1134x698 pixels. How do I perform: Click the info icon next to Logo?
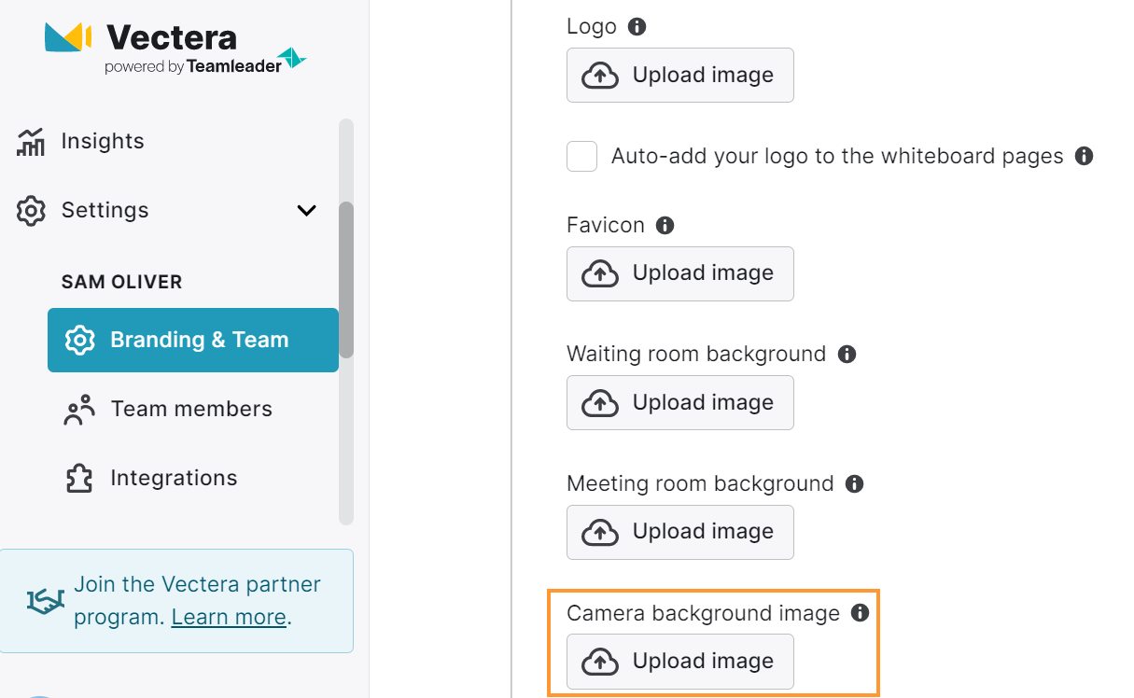pyautogui.click(x=637, y=26)
